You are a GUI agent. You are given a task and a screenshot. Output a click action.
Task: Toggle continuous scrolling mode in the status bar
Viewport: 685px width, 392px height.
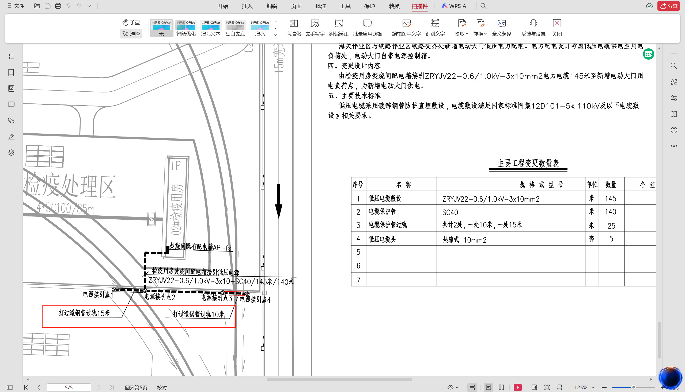472,387
